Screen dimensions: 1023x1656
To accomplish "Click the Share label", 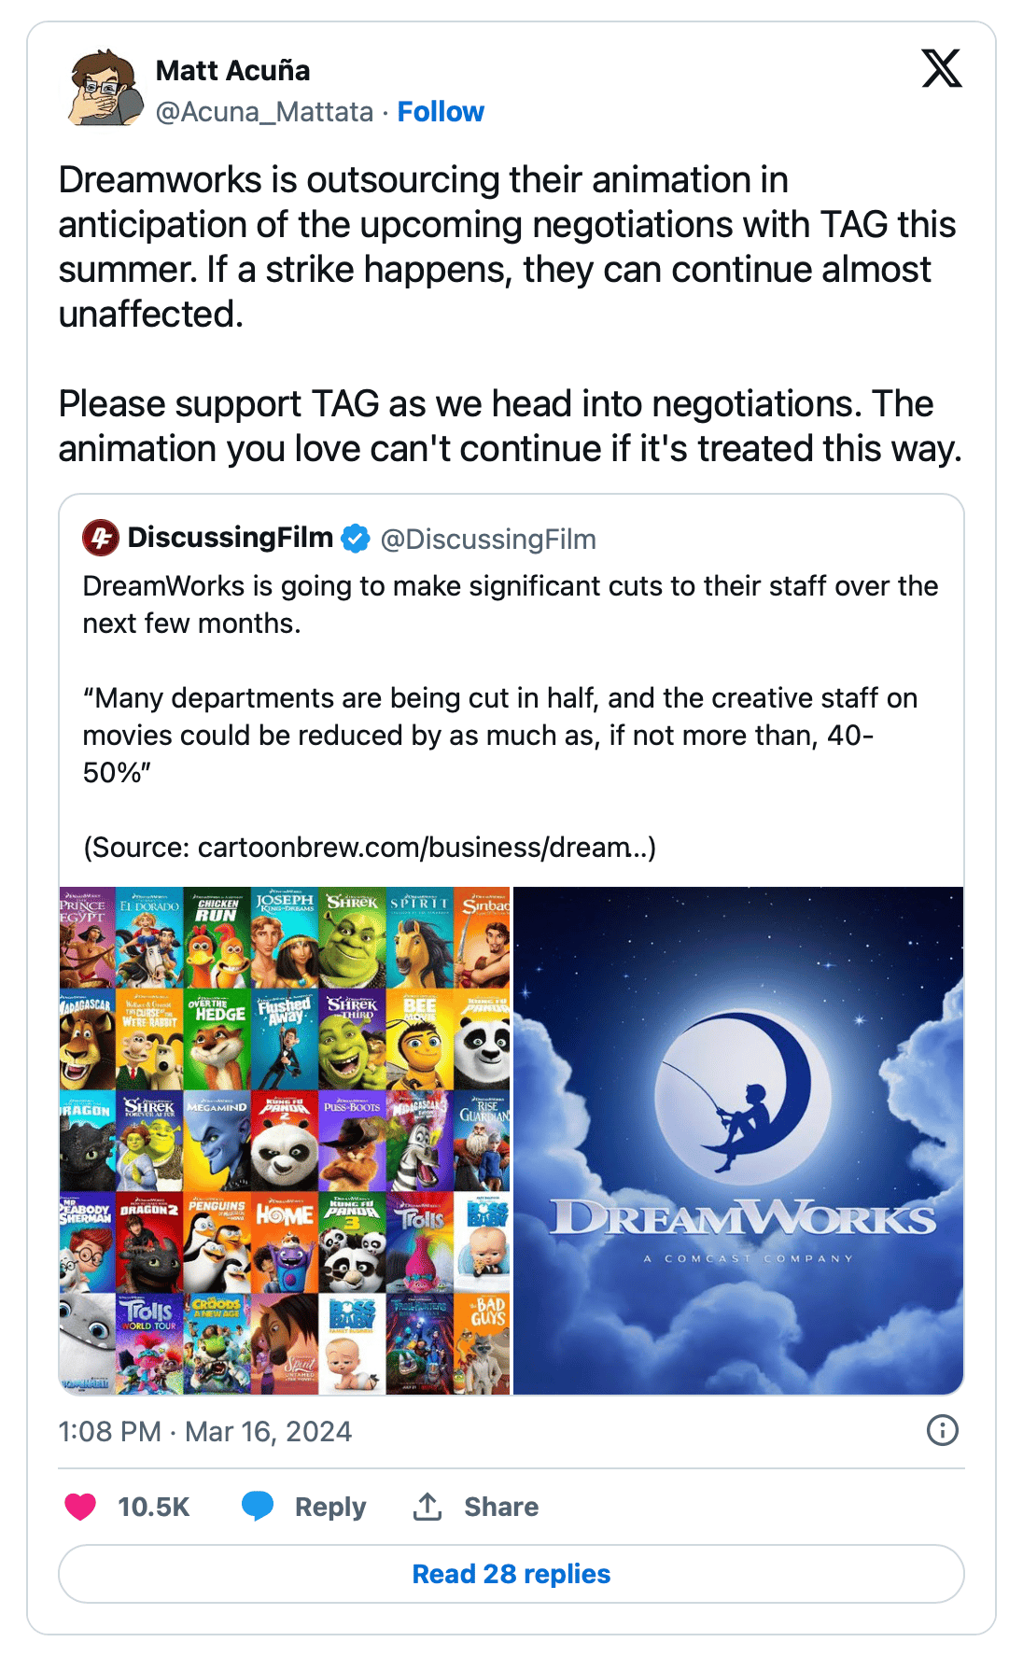I will point(501,1507).
